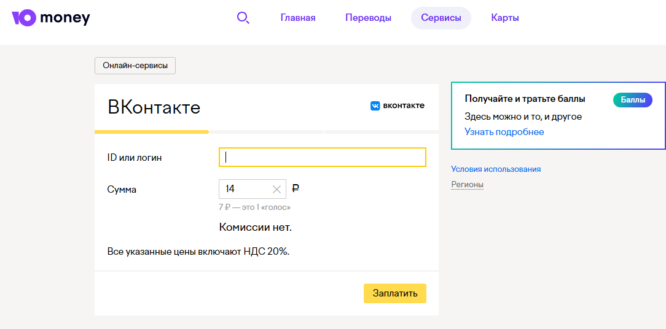This screenshot has width=666, height=329.
Task: Switch to the Карты section
Action: pyautogui.click(x=505, y=18)
